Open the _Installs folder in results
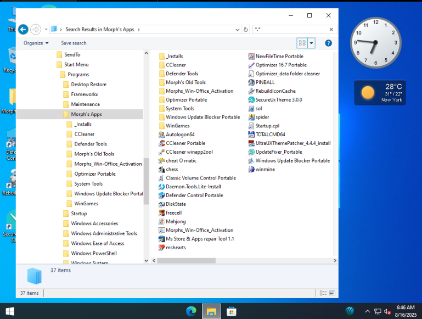The image size is (422, 319). pyautogui.click(x=171, y=56)
